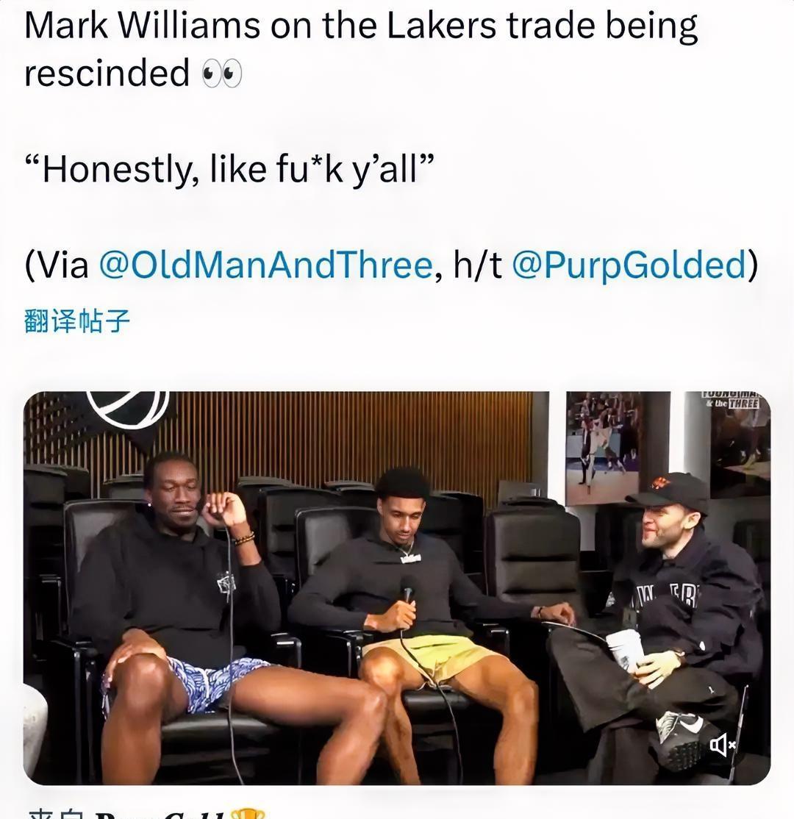This screenshot has width=794, height=819.
Task: Click the '(Via' text before the mentions
Action: (57, 264)
